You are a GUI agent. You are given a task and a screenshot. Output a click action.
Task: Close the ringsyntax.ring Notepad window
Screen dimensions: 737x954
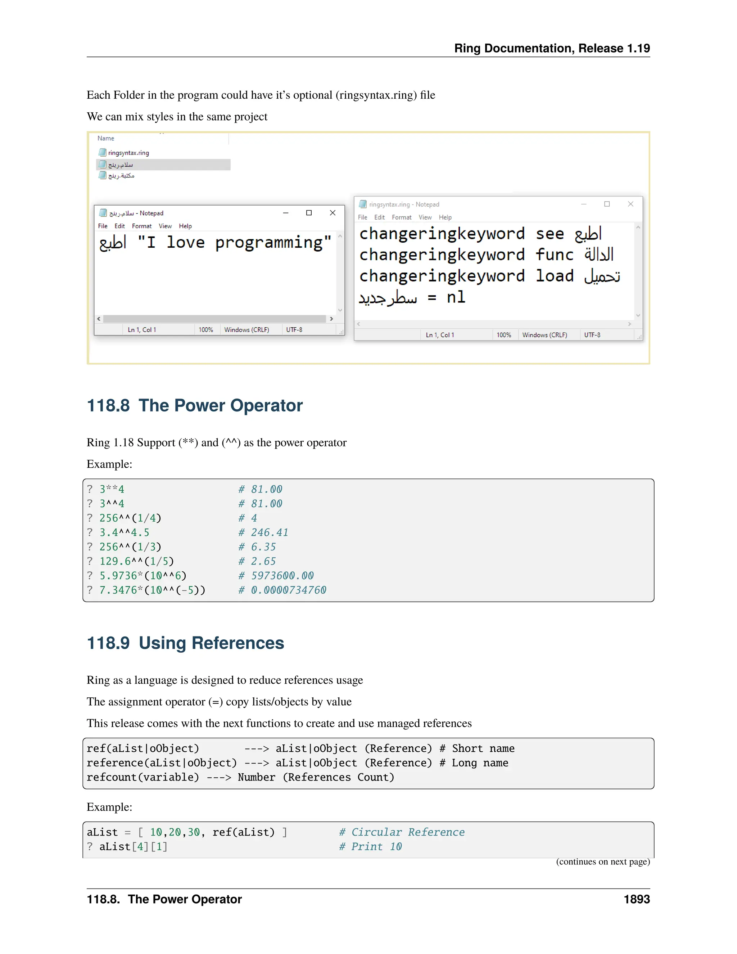pyautogui.click(x=630, y=204)
